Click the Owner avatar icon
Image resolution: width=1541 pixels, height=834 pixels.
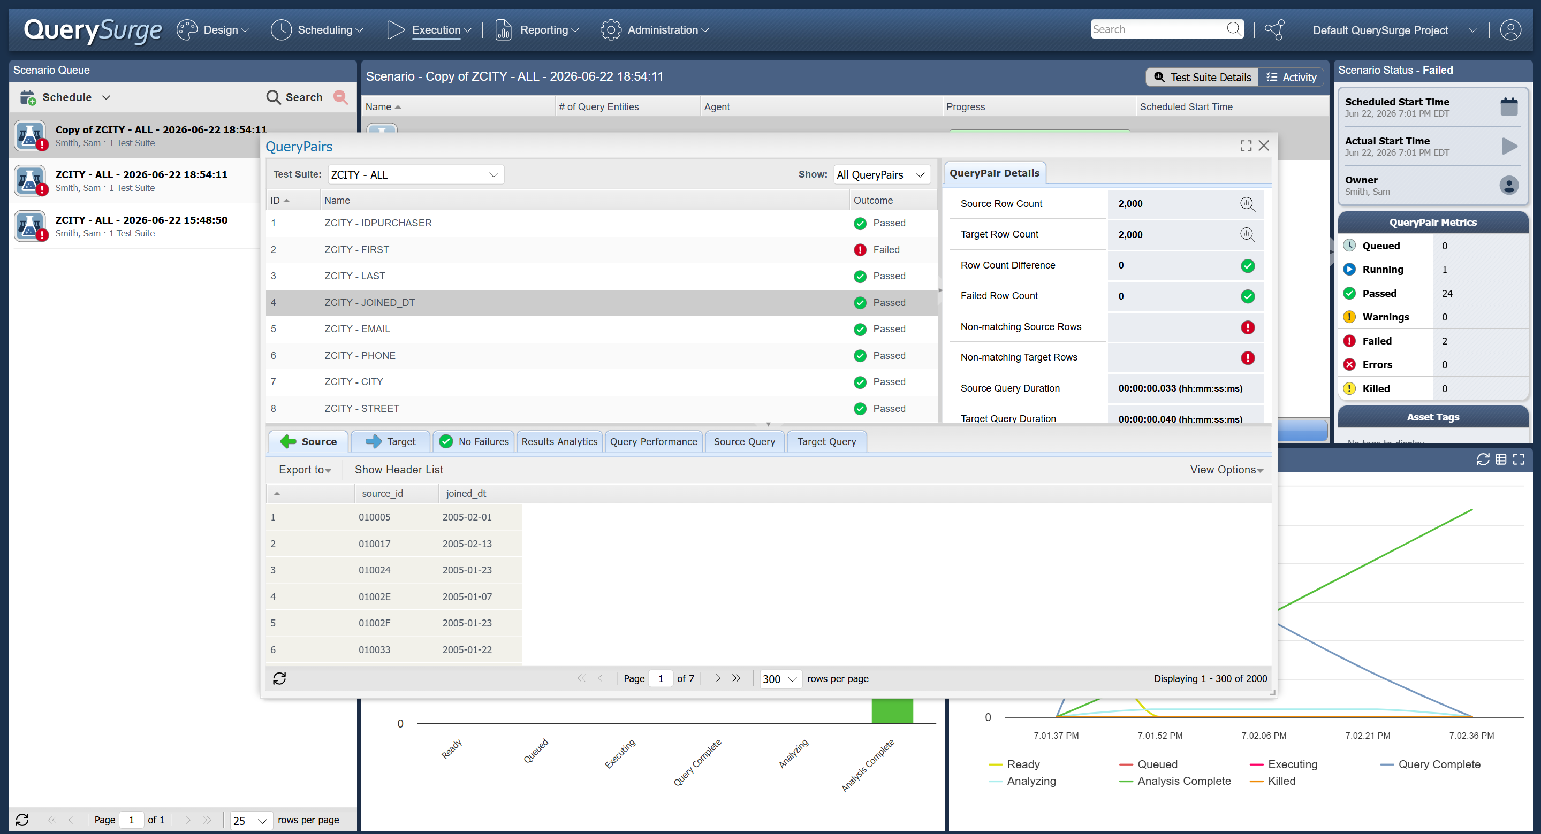click(1509, 185)
